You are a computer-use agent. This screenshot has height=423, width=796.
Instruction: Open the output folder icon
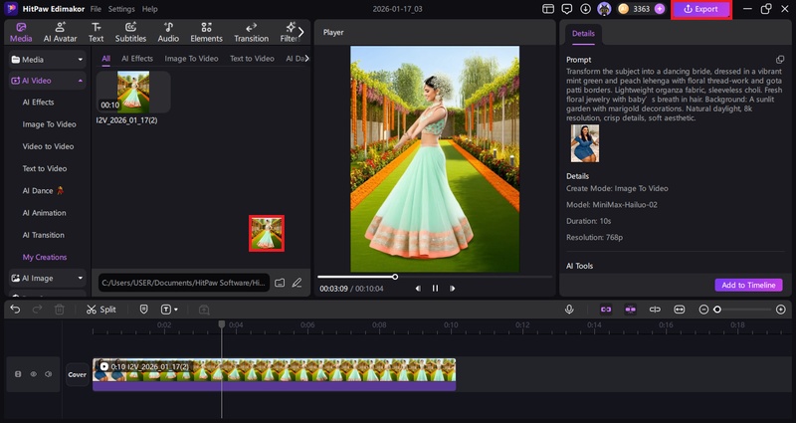(280, 283)
